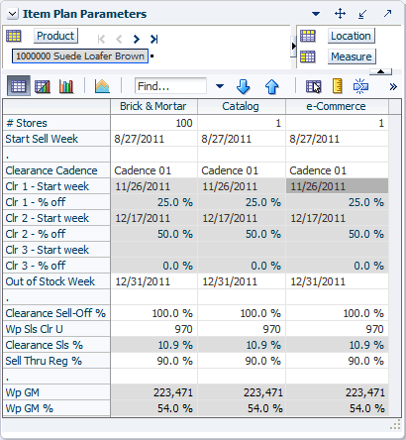Select Clearance Sell-Off % row header
This screenshot has height=440, width=406.
[x=56, y=313]
